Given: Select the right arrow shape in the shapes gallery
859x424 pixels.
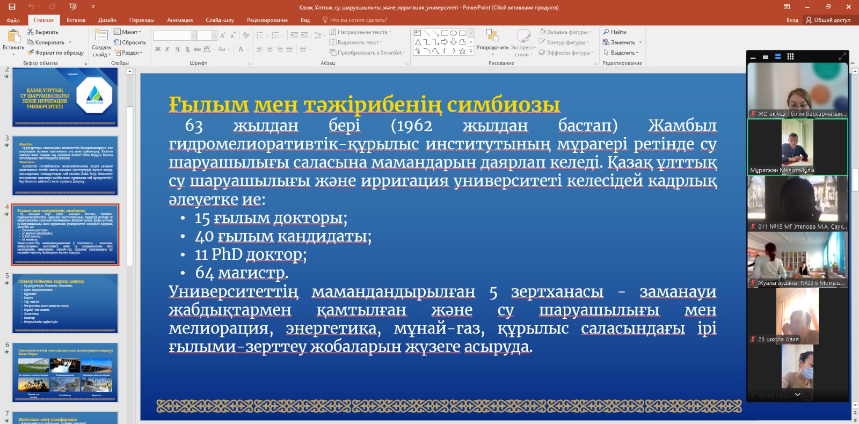Looking at the screenshot, I should 444,42.
